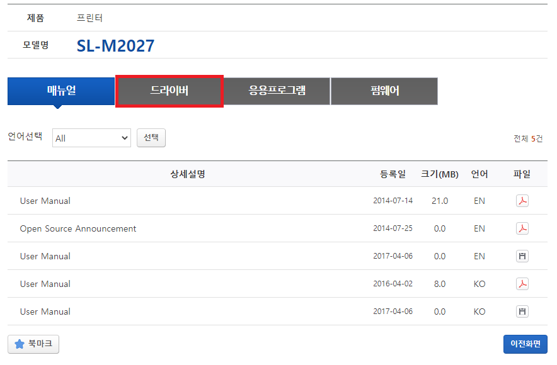Click the date 2016-04-02
This screenshot has width=557, height=365.
[x=393, y=284]
